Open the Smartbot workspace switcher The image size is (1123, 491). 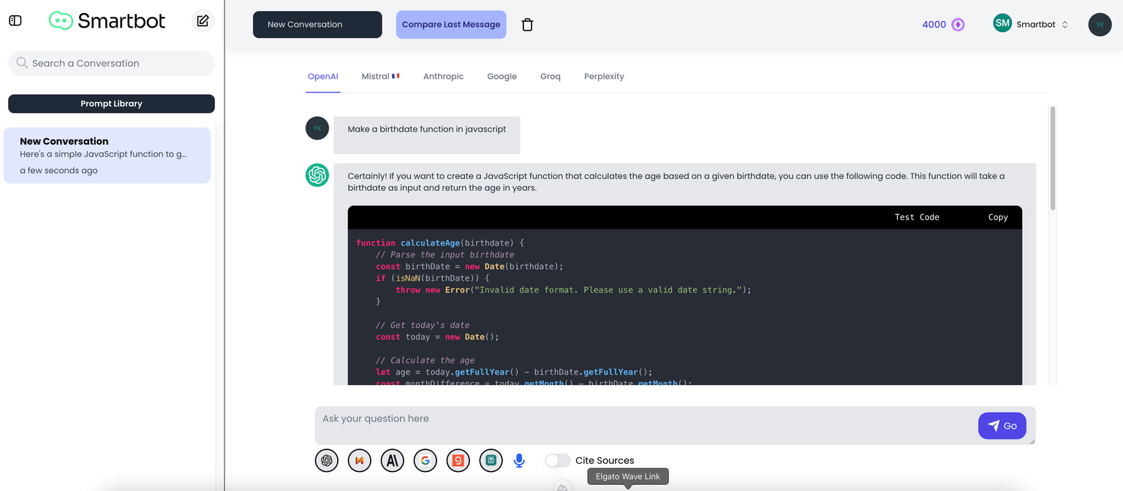click(x=1031, y=23)
